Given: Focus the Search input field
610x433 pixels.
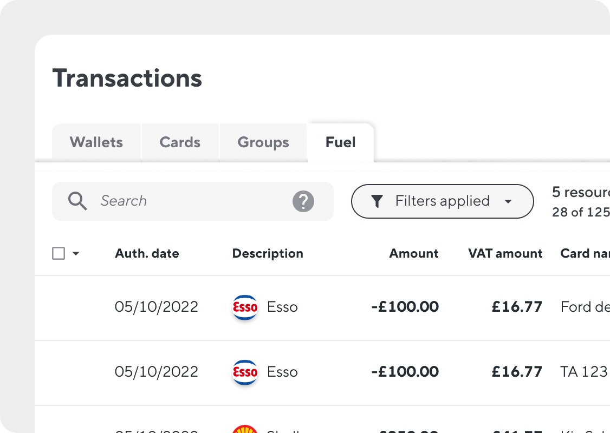Looking at the screenshot, I should [193, 201].
